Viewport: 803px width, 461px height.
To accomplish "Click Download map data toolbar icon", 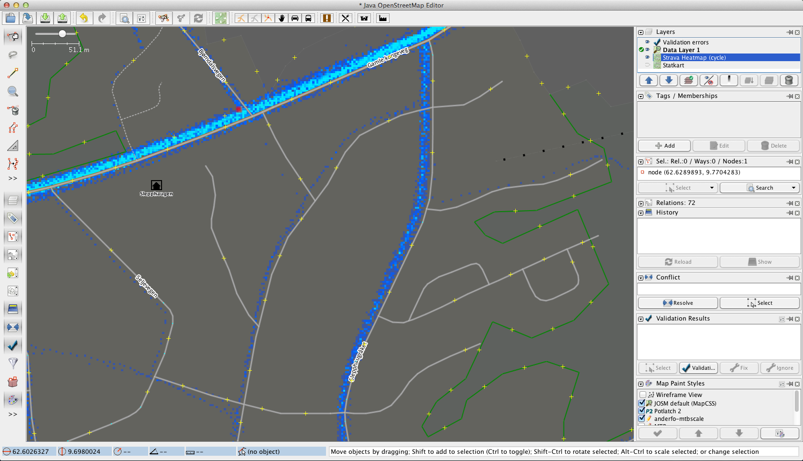I will [45, 18].
